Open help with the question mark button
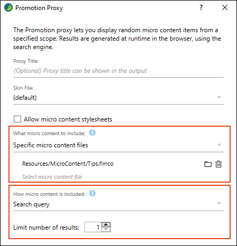 coord(201,7)
